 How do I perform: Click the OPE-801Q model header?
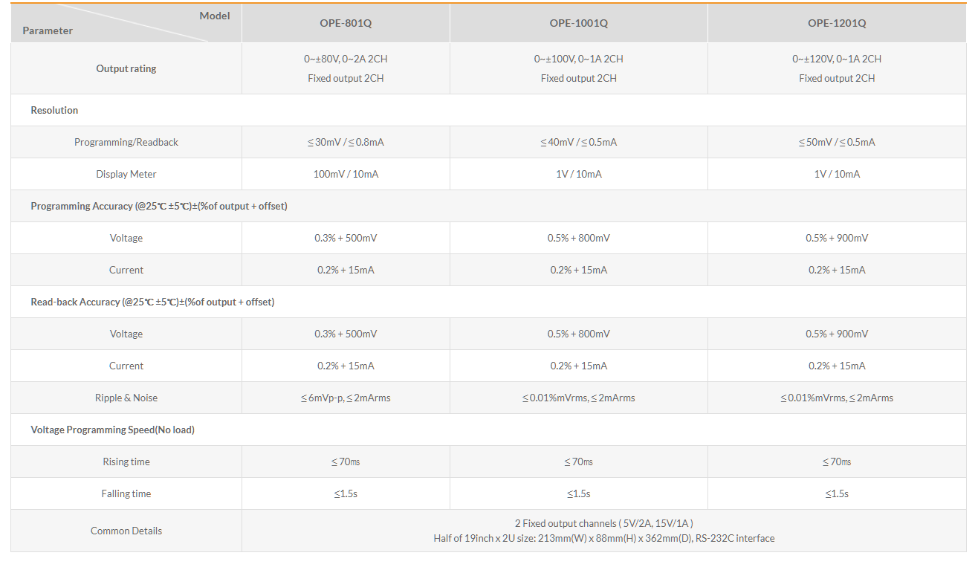coord(346,23)
